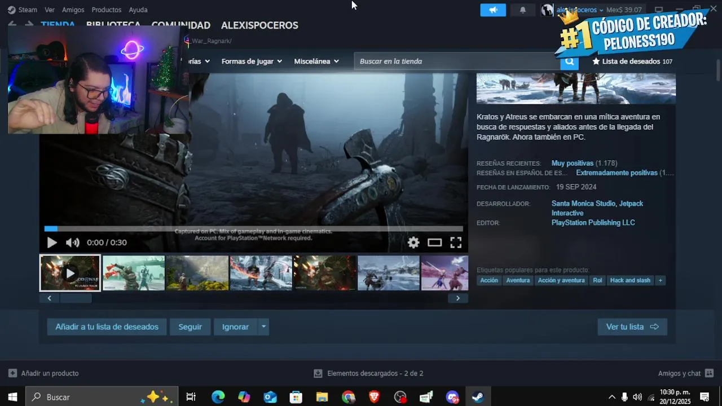Image resolution: width=722 pixels, height=406 pixels.
Task: Open OBS Studio from the taskbar
Action: click(400, 397)
